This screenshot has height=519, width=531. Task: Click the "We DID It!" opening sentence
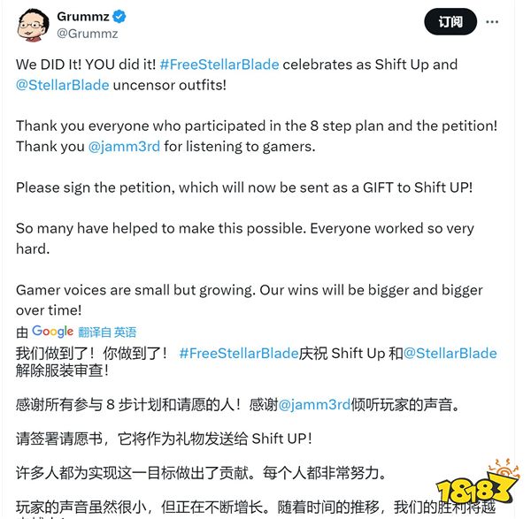(x=86, y=65)
